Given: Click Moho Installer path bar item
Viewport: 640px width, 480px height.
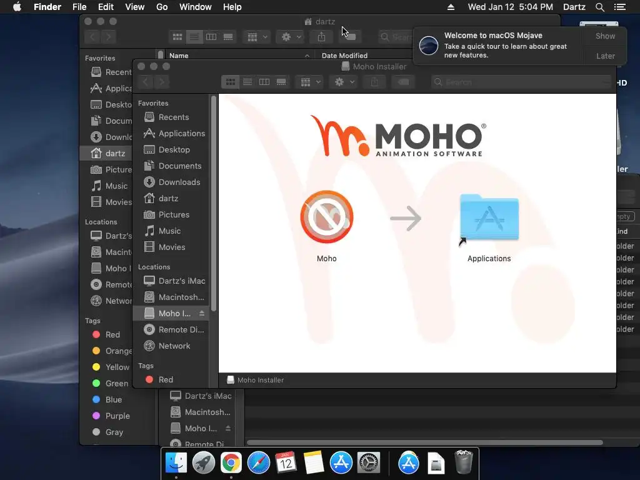Looking at the screenshot, I should [x=256, y=380].
